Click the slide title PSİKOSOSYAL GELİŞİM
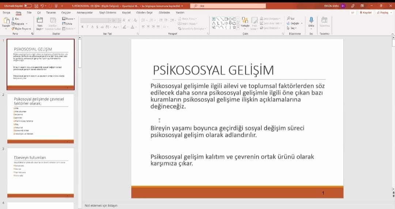 click(213, 70)
